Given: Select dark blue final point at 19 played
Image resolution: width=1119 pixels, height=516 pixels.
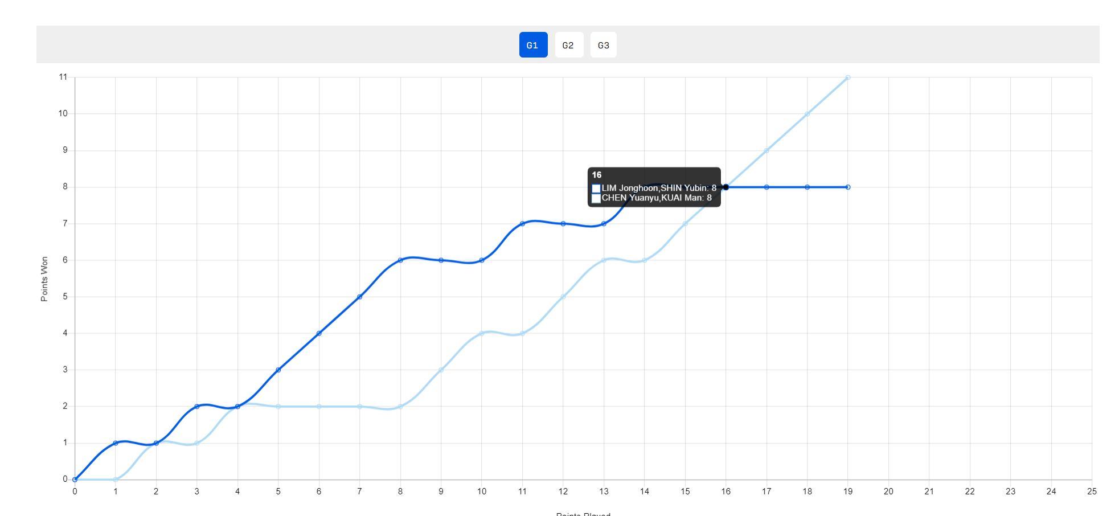Looking at the screenshot, I should (848, 187).
